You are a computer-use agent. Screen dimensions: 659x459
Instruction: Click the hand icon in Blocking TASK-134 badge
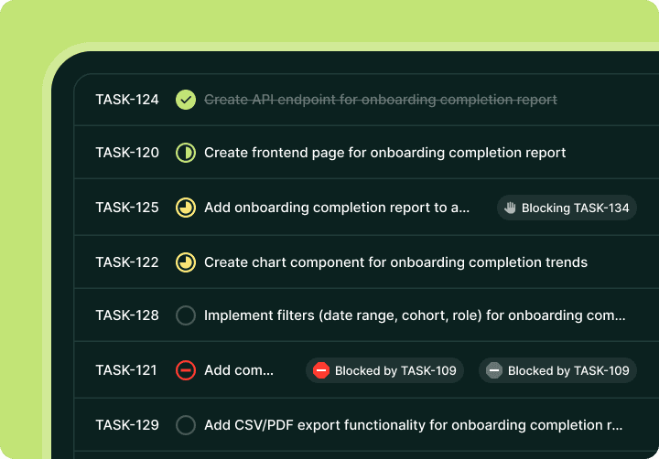pos(510,208)
